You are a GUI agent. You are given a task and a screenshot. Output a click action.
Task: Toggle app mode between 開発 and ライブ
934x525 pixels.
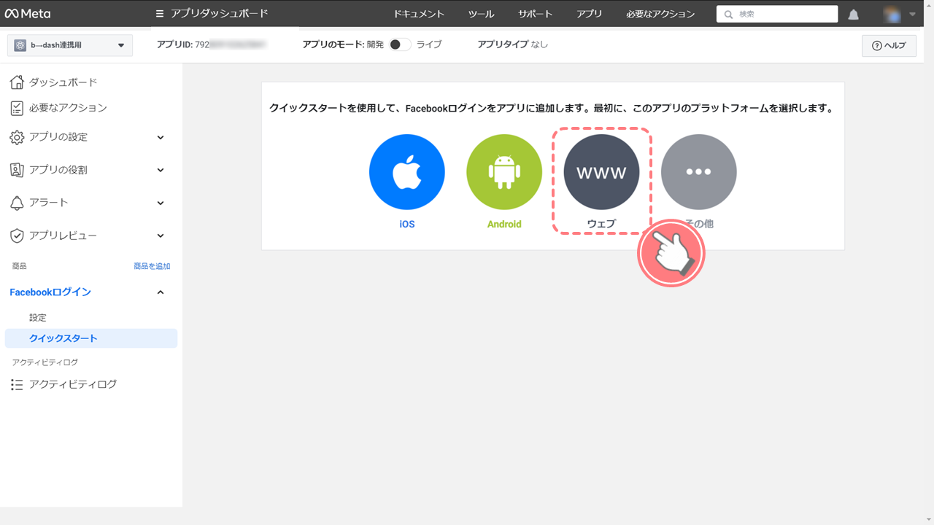399,44
